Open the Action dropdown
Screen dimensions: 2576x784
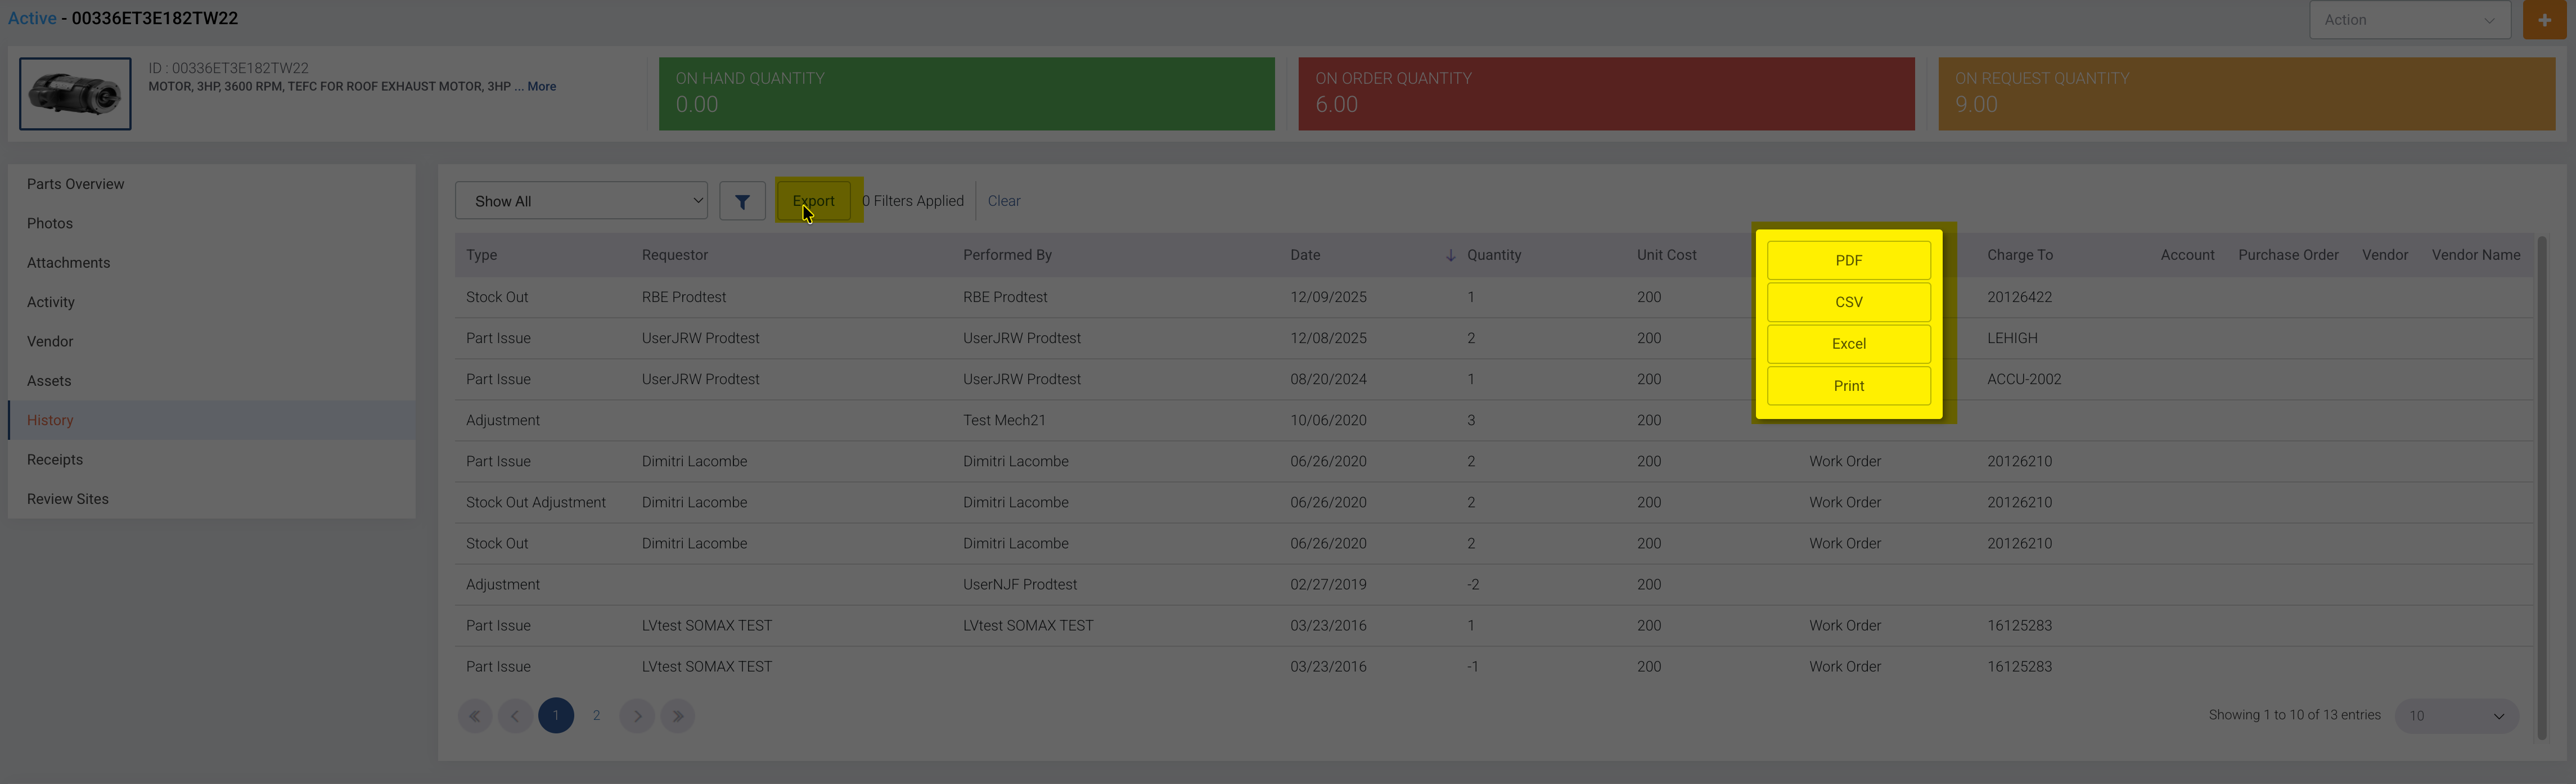click(2409, 20)
